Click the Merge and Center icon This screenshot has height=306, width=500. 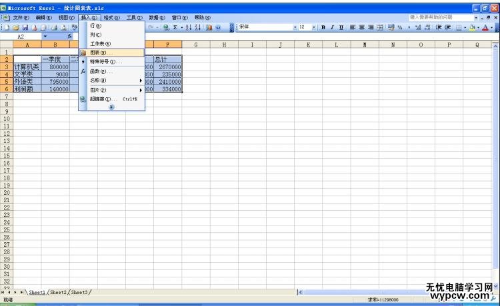pyautogui.click(x=380, y=27)
